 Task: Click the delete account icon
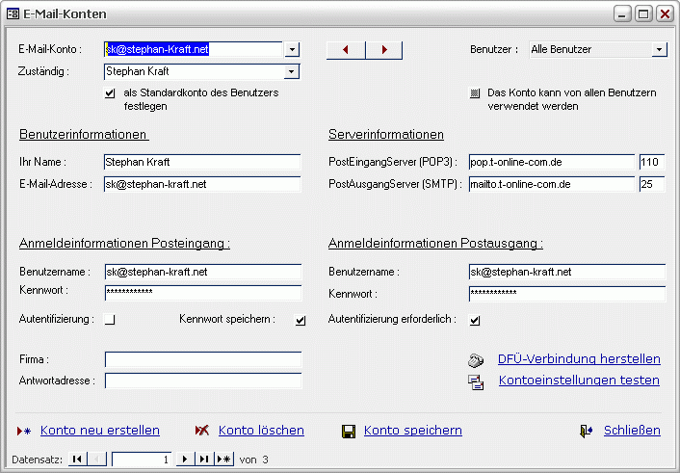[202, 431]
